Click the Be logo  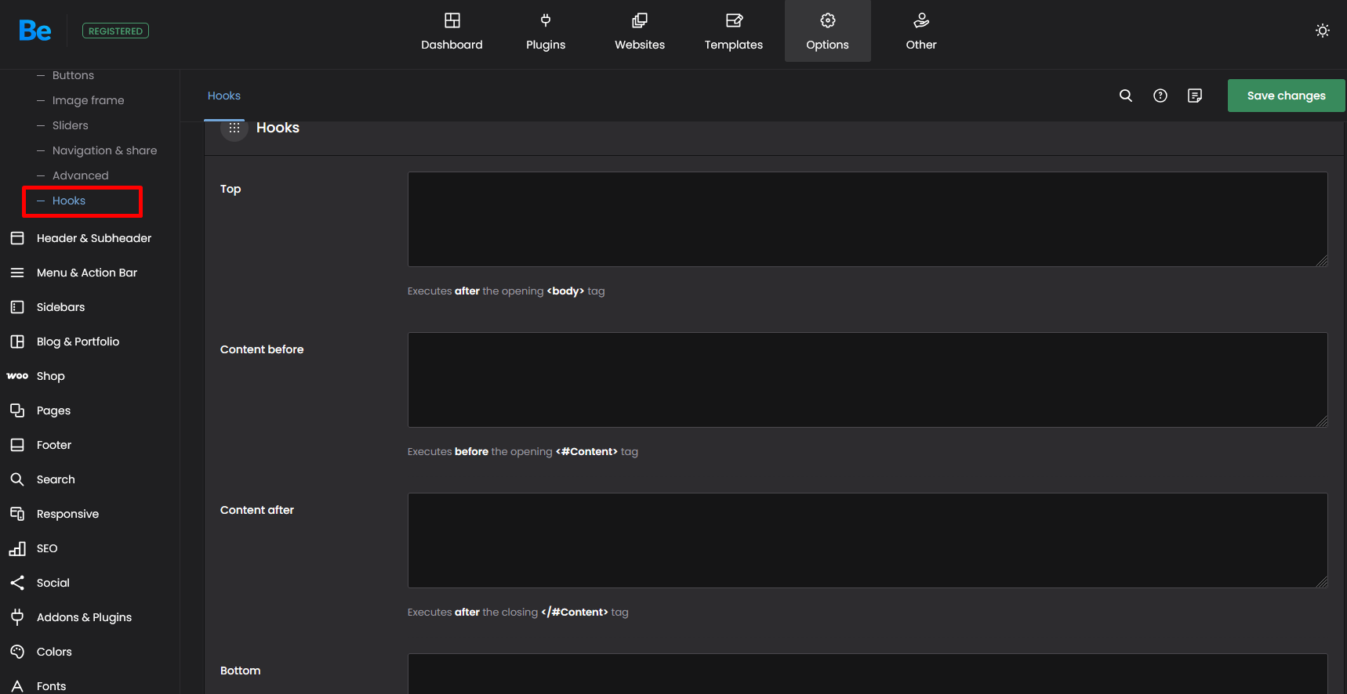(x=35, y=31)
